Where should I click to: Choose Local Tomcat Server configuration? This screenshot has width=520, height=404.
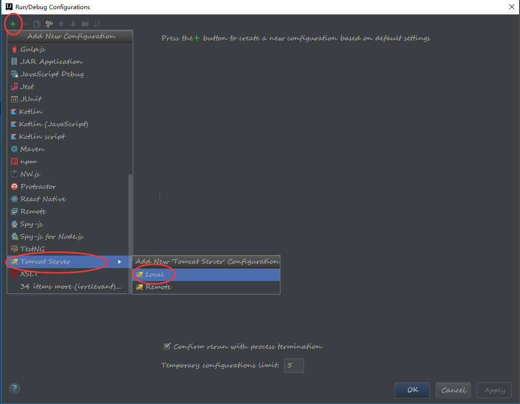click(x=206, y=274)
